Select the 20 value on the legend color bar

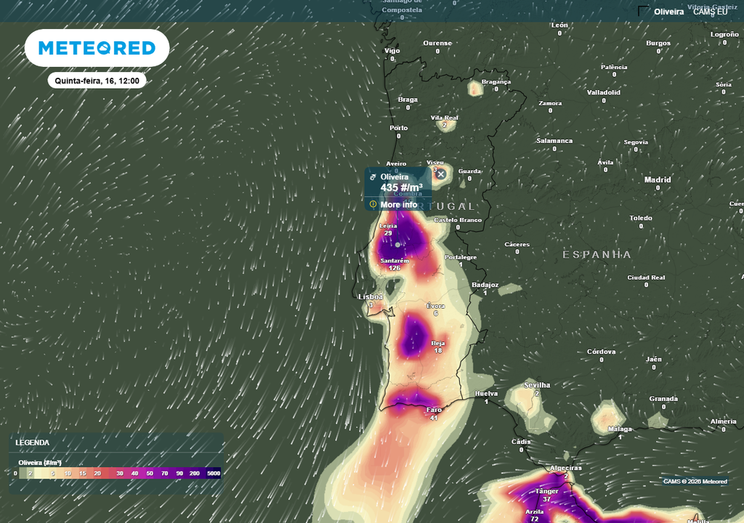(96, 471)
